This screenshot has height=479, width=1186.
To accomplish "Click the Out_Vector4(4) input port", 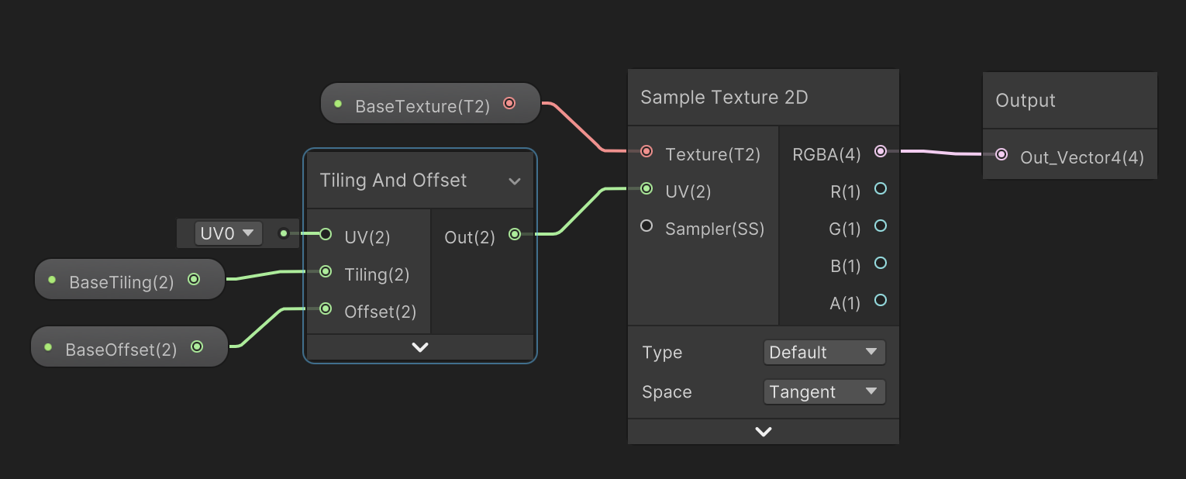I will (1002, 154).
